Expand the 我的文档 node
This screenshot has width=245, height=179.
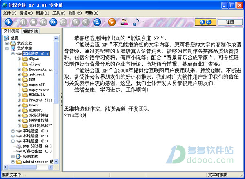pyautogui.click(x=7, y=43)
